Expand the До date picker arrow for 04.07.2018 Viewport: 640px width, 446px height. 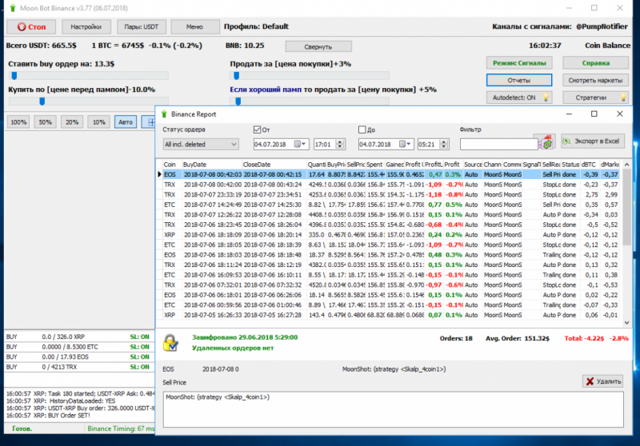[408, 144]
